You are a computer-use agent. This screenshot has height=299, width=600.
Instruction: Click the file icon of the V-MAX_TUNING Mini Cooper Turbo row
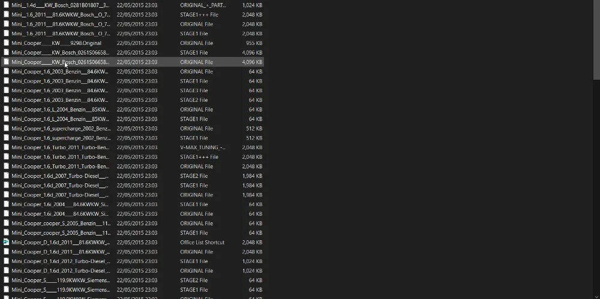pyautogui.click(x=6, y=147)
